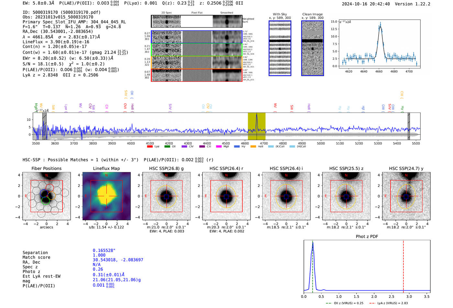Click the (K)CaII legend swatch
453x308 pixels.
(271, 146)
